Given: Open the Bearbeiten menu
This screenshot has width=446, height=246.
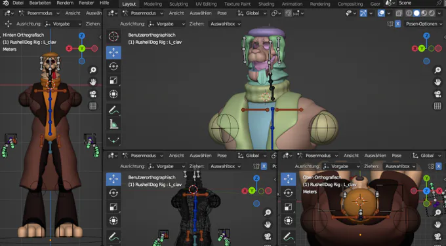Looking at the screenshot, I should (x=40, y=3).
